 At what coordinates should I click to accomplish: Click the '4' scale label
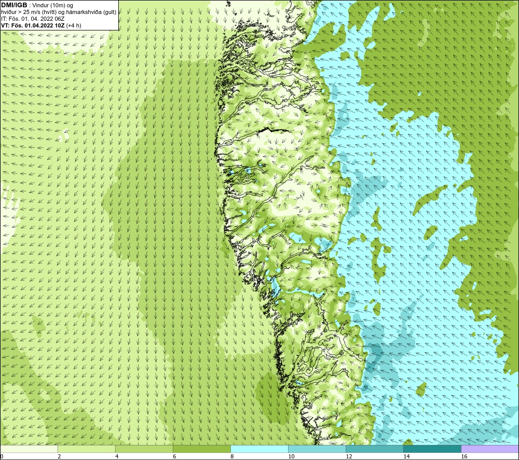(117, 457)
